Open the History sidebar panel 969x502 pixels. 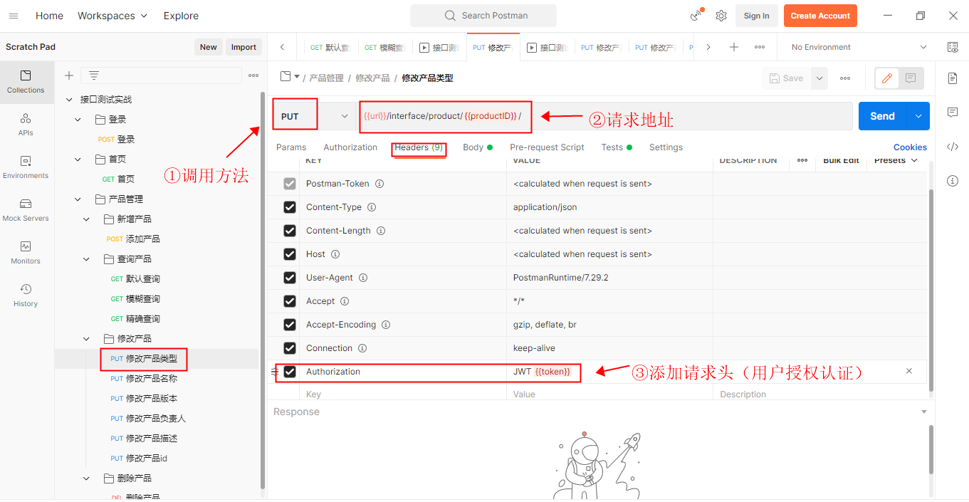26,296
